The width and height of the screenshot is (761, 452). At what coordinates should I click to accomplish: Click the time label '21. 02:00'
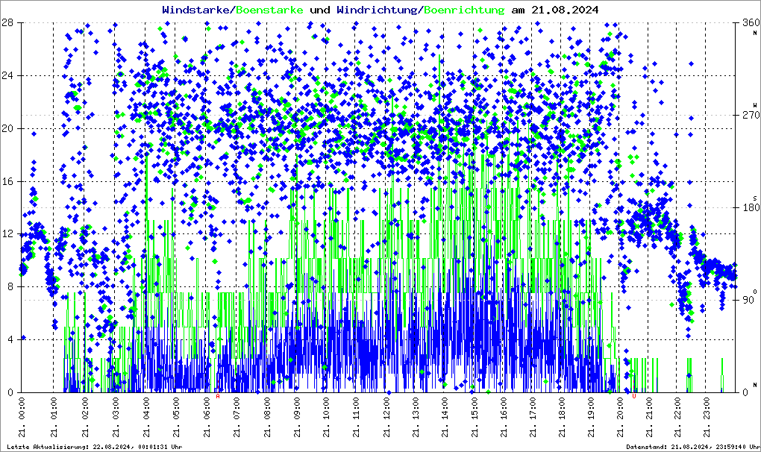[x=85, y=417]
